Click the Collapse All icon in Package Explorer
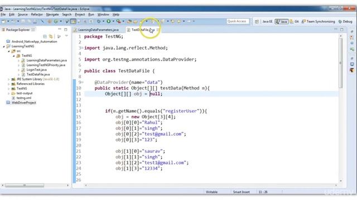Screen dimensions: 357x200 pyautogui.click(x=45, y=36)
